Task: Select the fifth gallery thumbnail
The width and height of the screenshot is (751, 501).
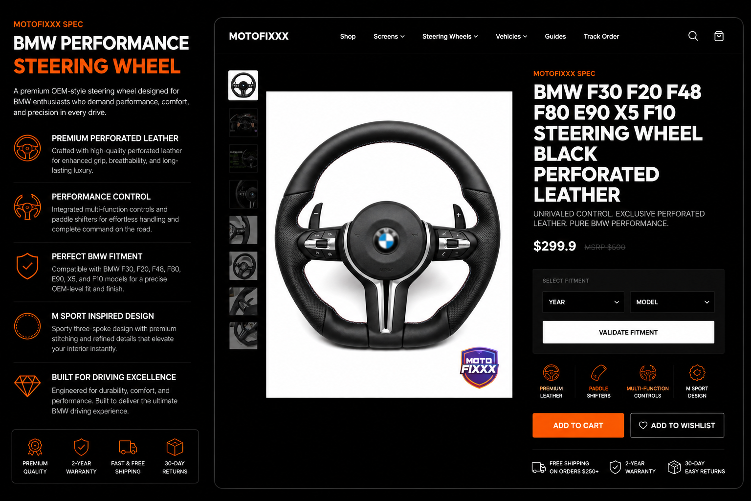Action: tap(243, 230)
